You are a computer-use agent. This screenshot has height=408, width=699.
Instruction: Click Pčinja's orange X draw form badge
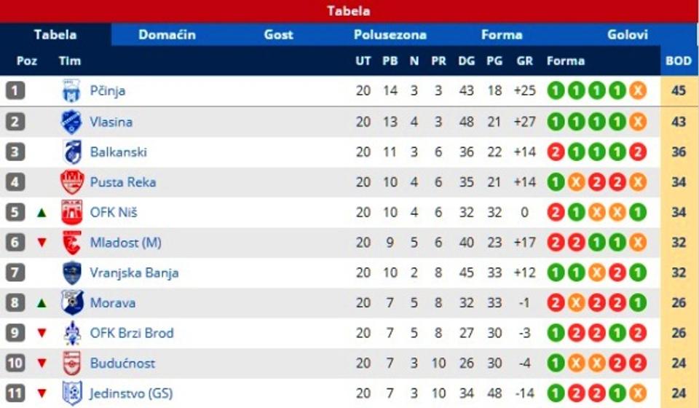(638, 91)
